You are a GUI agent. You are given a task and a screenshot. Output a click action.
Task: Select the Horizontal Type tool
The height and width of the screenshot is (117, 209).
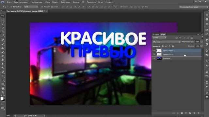(3, 76)
